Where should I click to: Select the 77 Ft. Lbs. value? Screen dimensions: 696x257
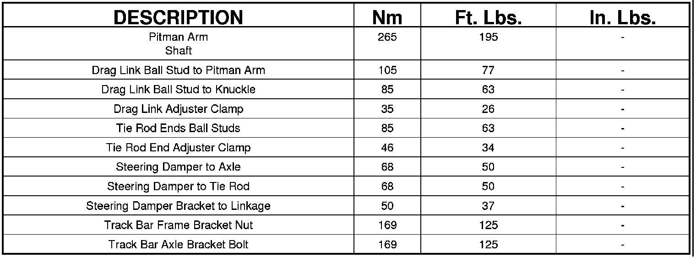coord(488,70)
